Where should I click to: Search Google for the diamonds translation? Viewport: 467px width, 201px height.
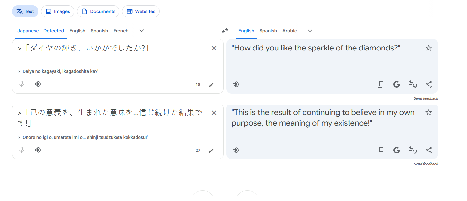396,84
